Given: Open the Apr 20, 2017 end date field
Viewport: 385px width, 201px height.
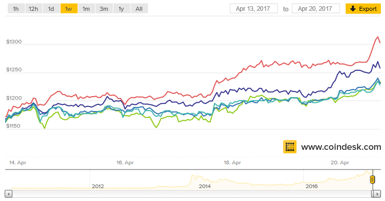Looking at the screenshot, I should coord(316,9).
